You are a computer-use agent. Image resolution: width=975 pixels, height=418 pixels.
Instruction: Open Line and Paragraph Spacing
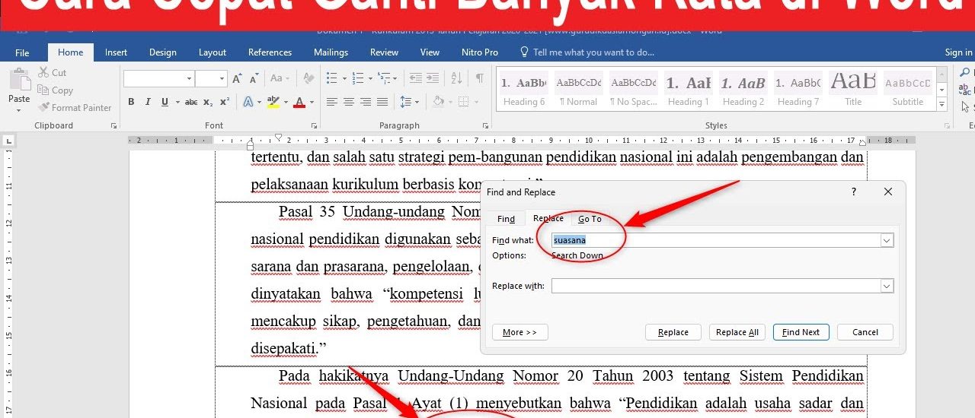tap(406, 102)
